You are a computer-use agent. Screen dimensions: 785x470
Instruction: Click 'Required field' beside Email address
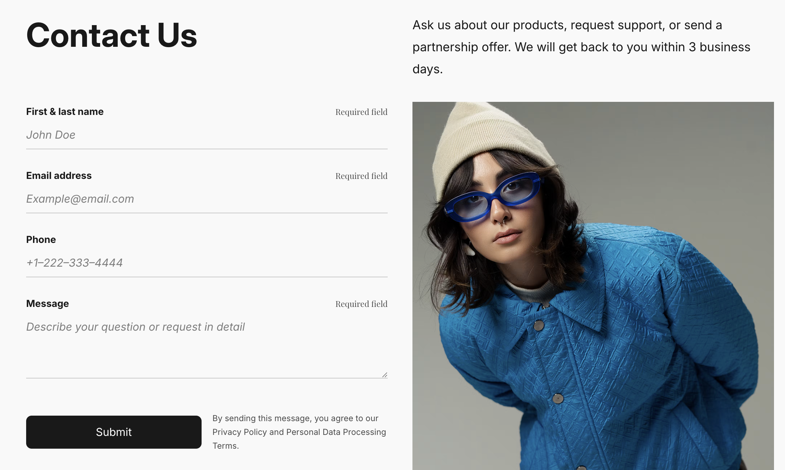(x=361, y=176)
